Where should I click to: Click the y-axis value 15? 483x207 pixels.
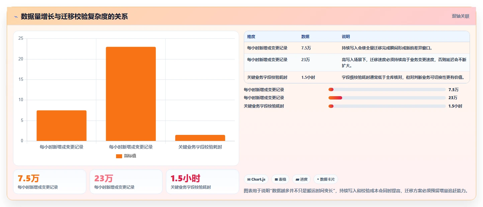click(x=21, y=79)
